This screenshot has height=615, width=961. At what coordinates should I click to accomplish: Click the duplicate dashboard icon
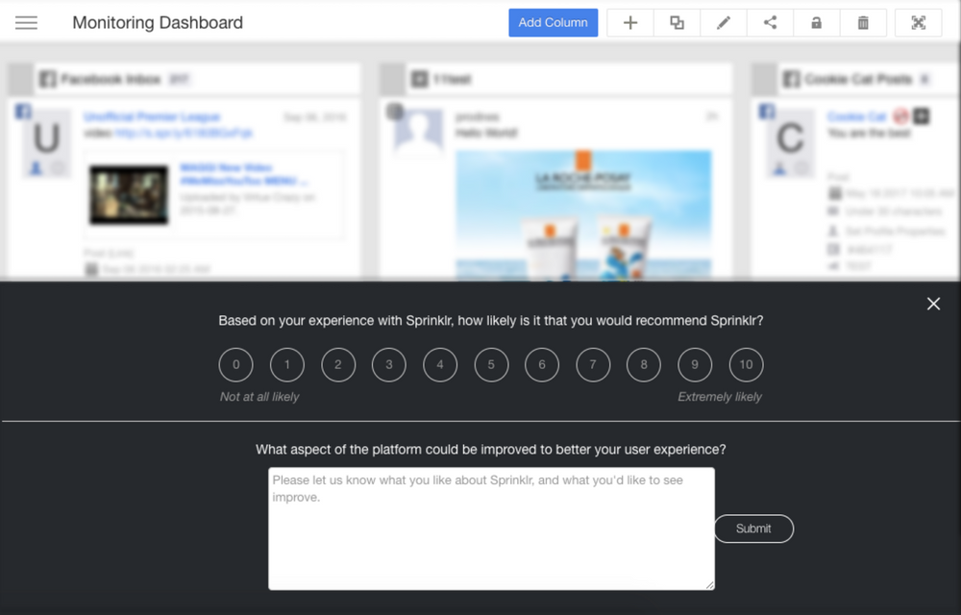(677, 23)
